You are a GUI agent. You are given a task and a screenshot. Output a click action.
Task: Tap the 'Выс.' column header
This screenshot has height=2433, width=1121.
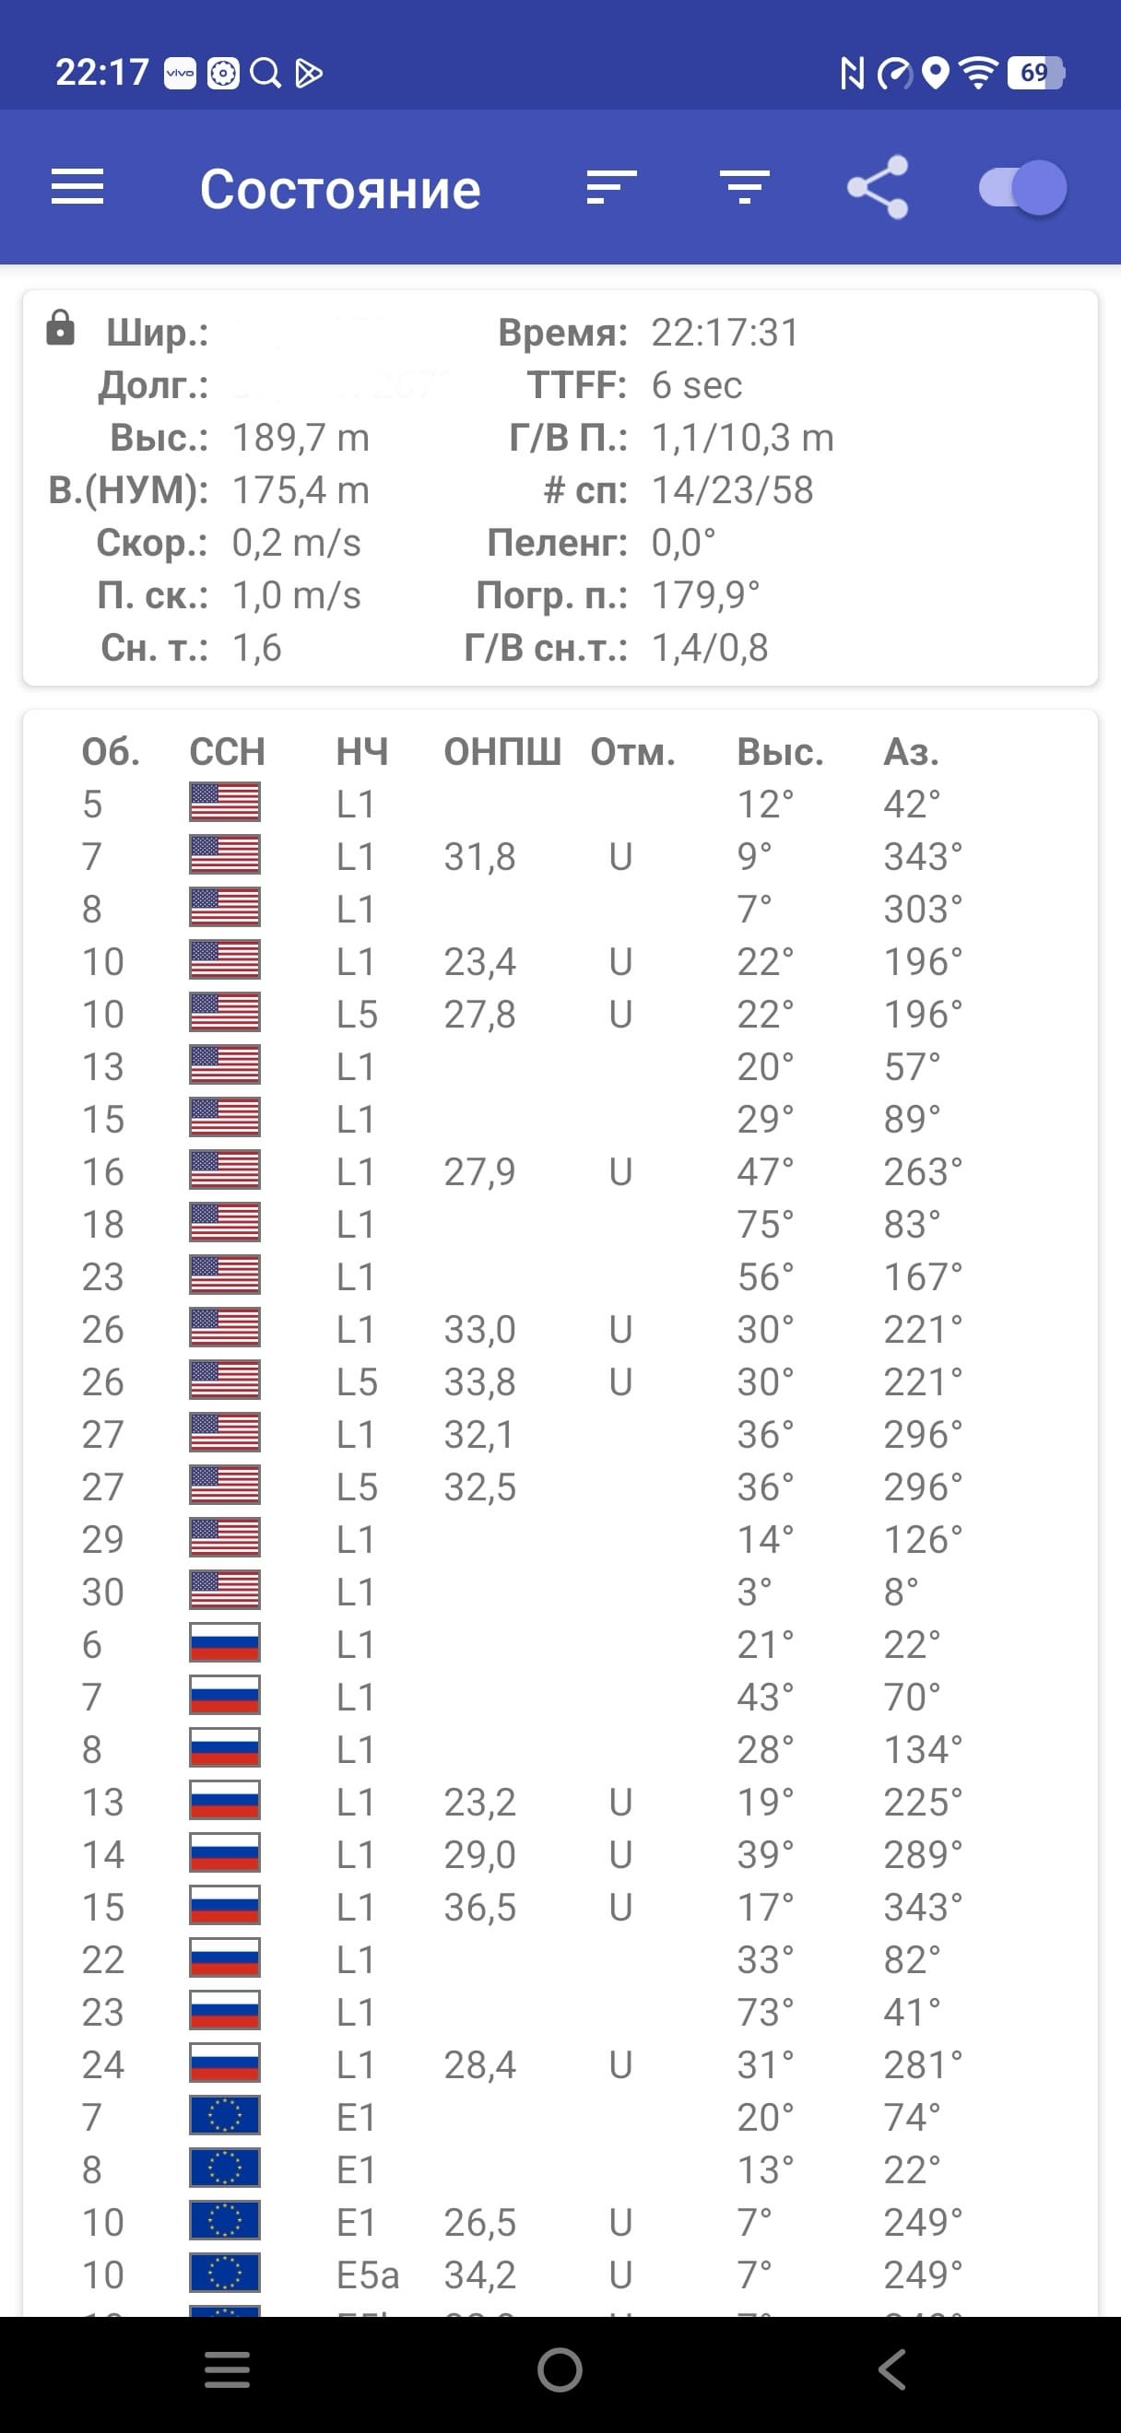[x=780, y=752]
